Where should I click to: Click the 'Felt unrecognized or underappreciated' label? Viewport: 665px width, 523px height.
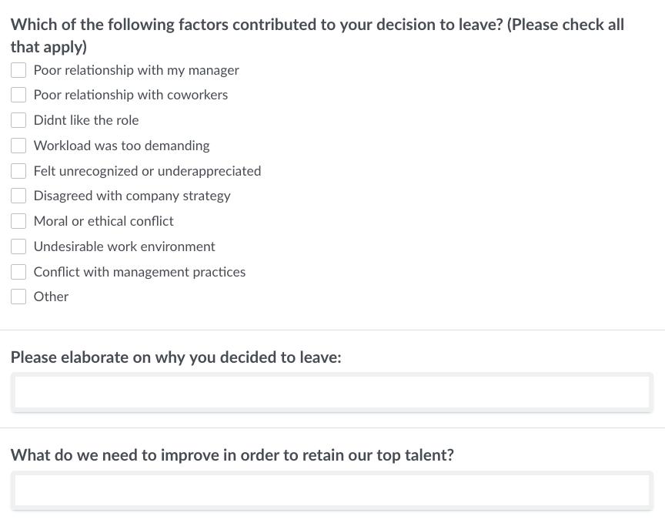pyautogui.click(x=147, y=171)
